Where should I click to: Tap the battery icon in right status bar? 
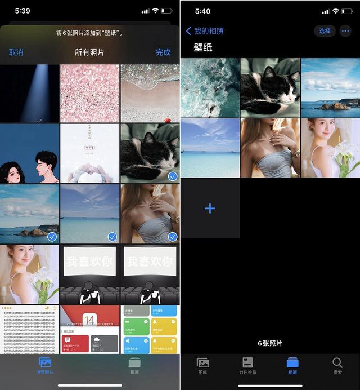click(x=347, y=11)
